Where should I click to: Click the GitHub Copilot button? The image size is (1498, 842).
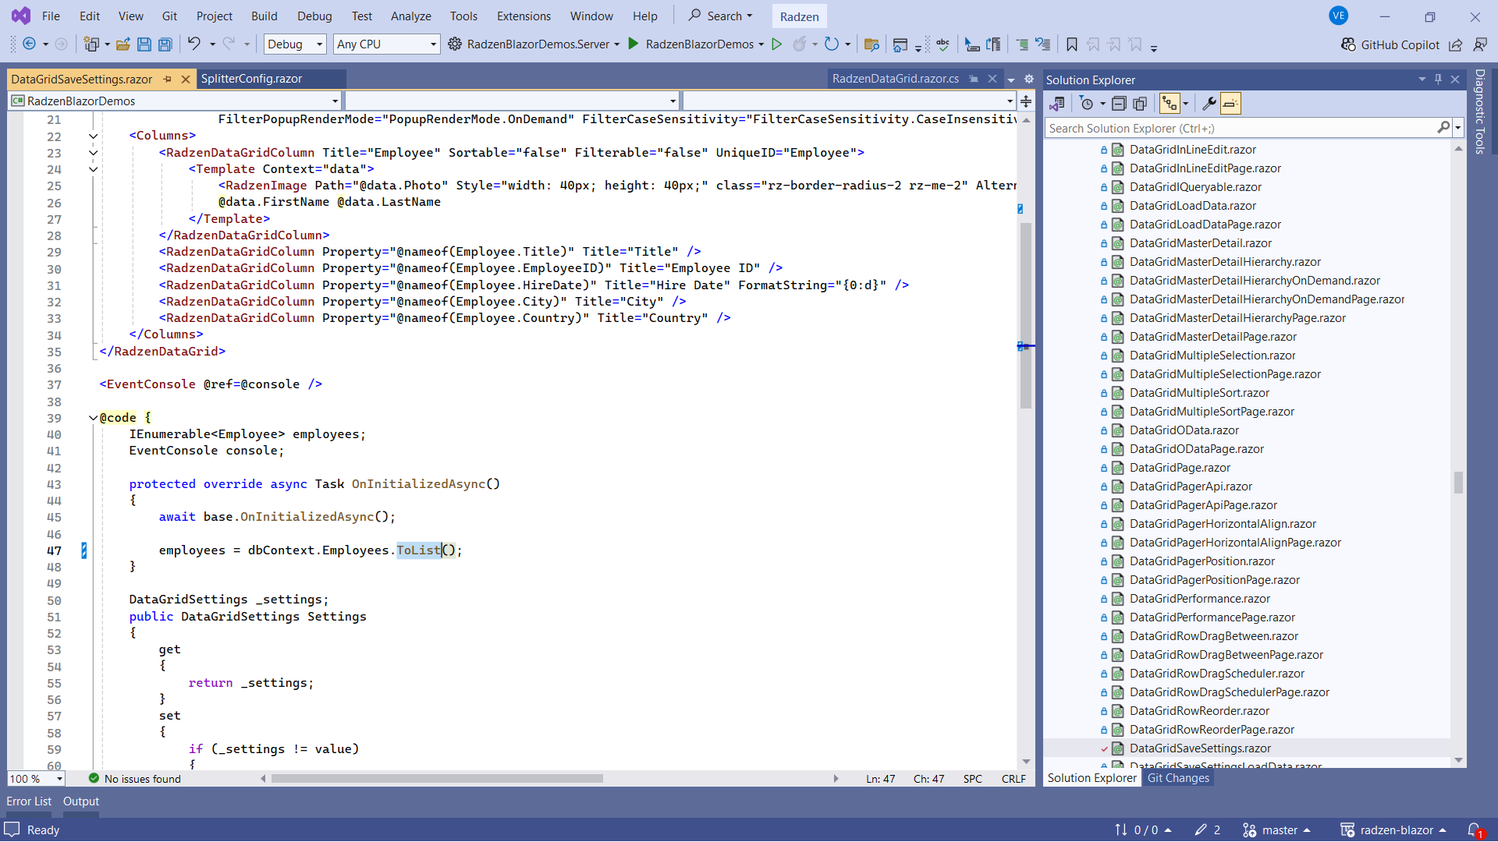(1390, 44)
